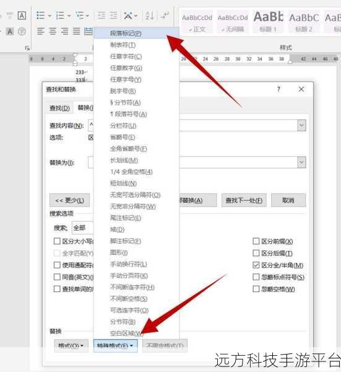Viewport: 341px width, 372px height.
Task: Click the sort A-Z icon
Action: 150,15
